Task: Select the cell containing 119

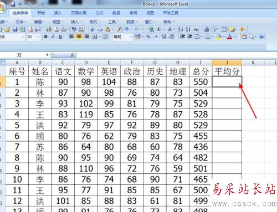Action: (x=86, y=115)
